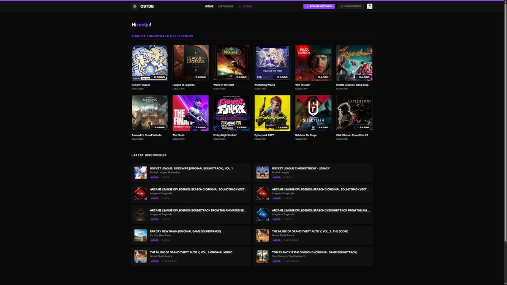Click GTA V Vol. 2: The Score cover art
This screenshot has width=507, height=285.
coord(263,236)
